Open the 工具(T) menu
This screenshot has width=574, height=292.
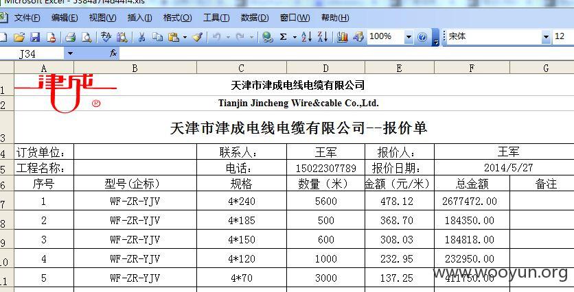[216, 18]
